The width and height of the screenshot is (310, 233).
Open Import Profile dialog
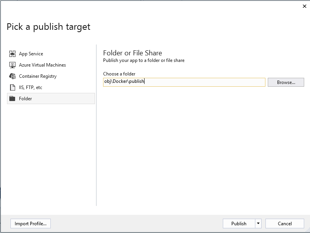[31, 224]
